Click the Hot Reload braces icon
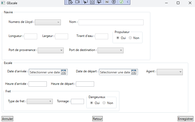Screen dimensions: 195x122 coord(107,2)
